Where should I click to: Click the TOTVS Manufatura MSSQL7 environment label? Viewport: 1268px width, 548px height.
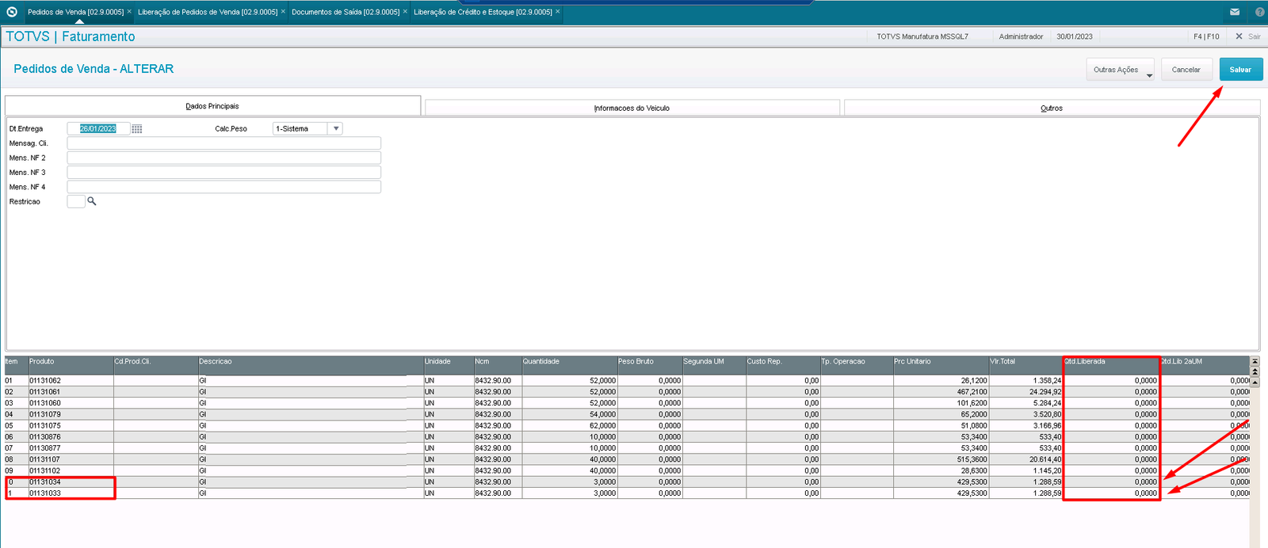click(x=922, y=36)
